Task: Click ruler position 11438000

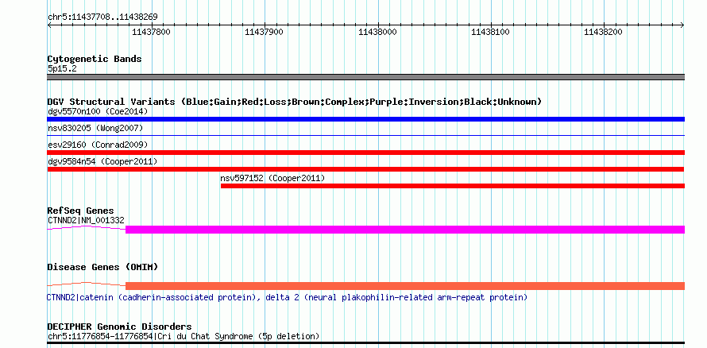Action: pyautogui.click(x=377, y=32)
